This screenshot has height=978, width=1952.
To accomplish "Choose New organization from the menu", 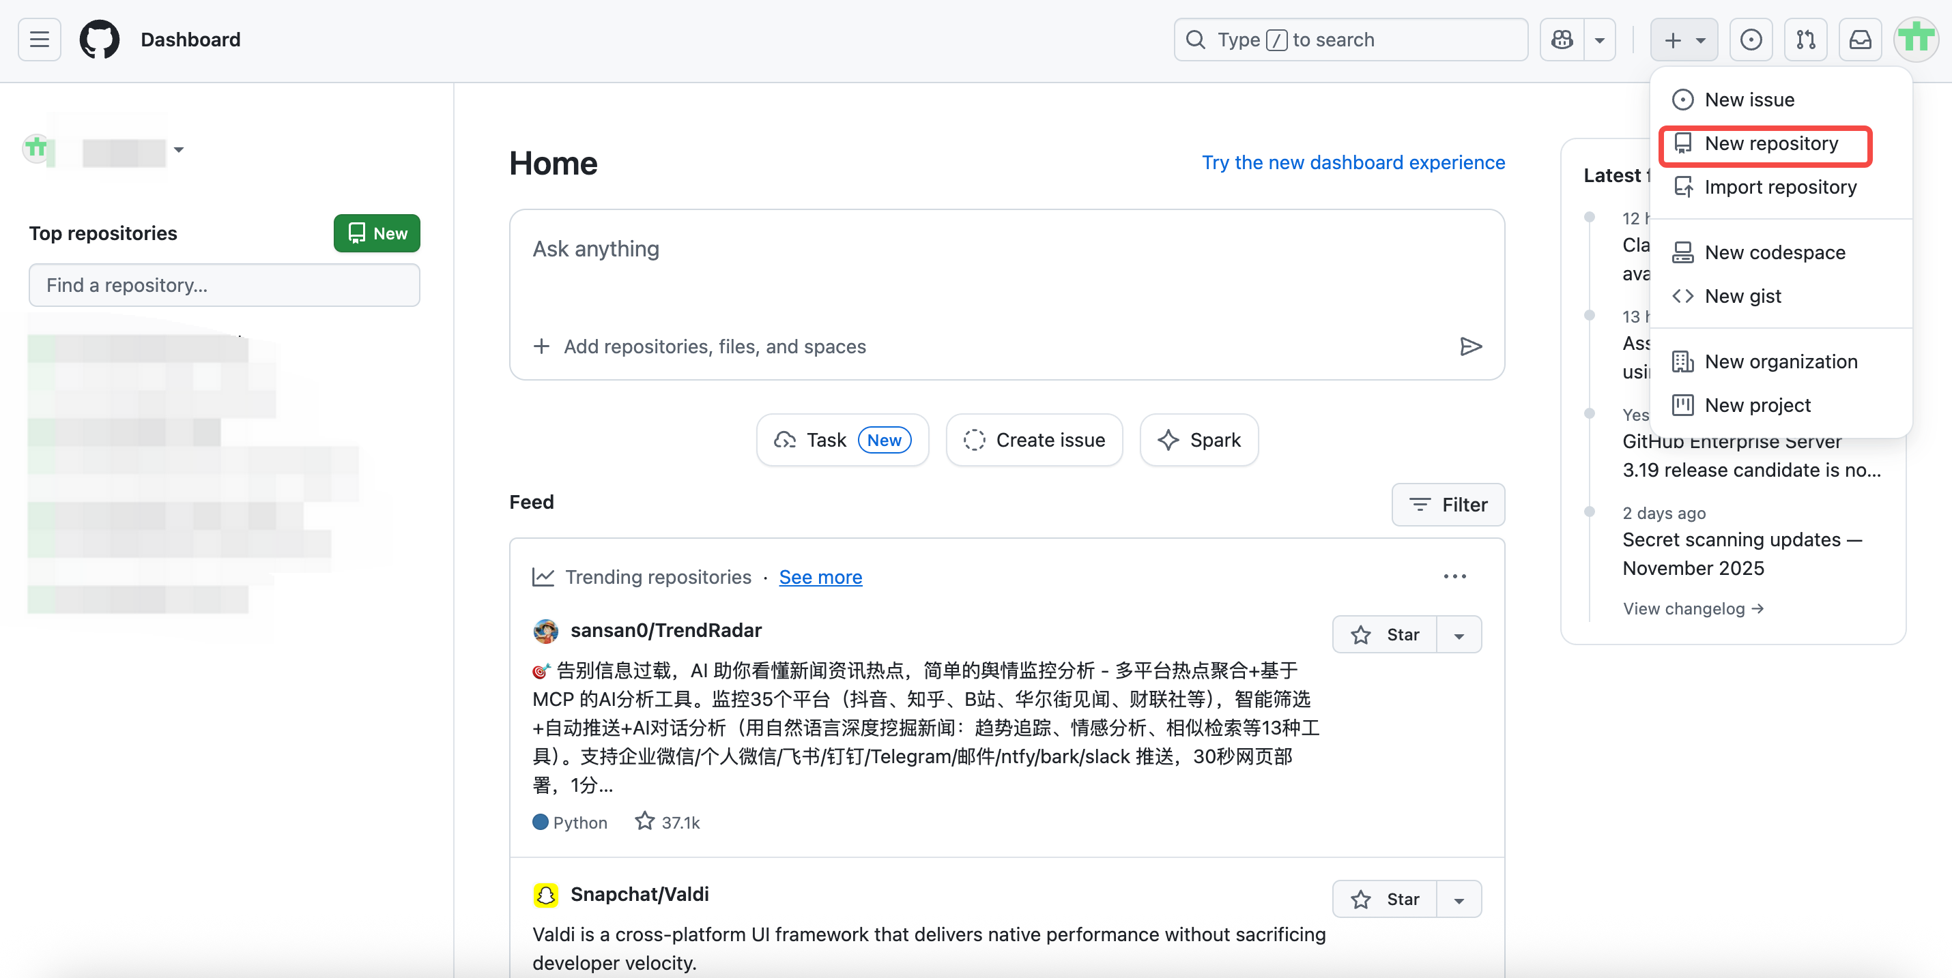I will (1781, 362).
